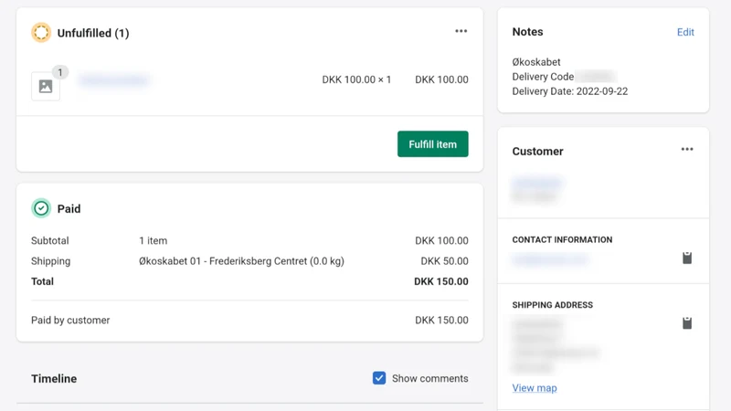Click the Unfulfilled status circle icon
The image size is (731, 411).
pos(41,33)
